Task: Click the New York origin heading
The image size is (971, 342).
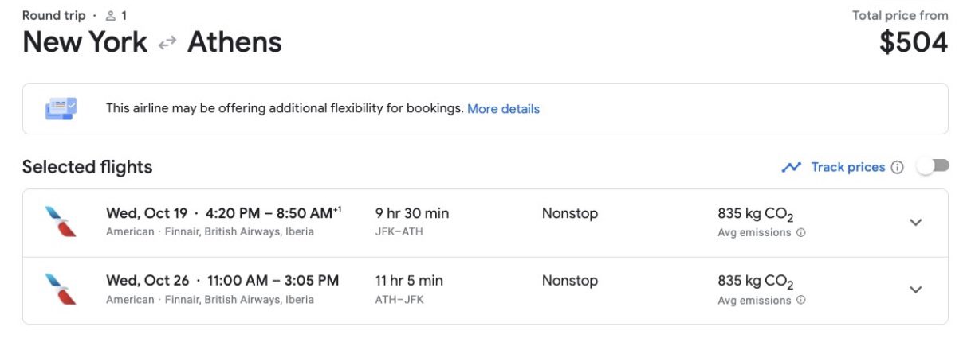Action: (x=85, y=42)
